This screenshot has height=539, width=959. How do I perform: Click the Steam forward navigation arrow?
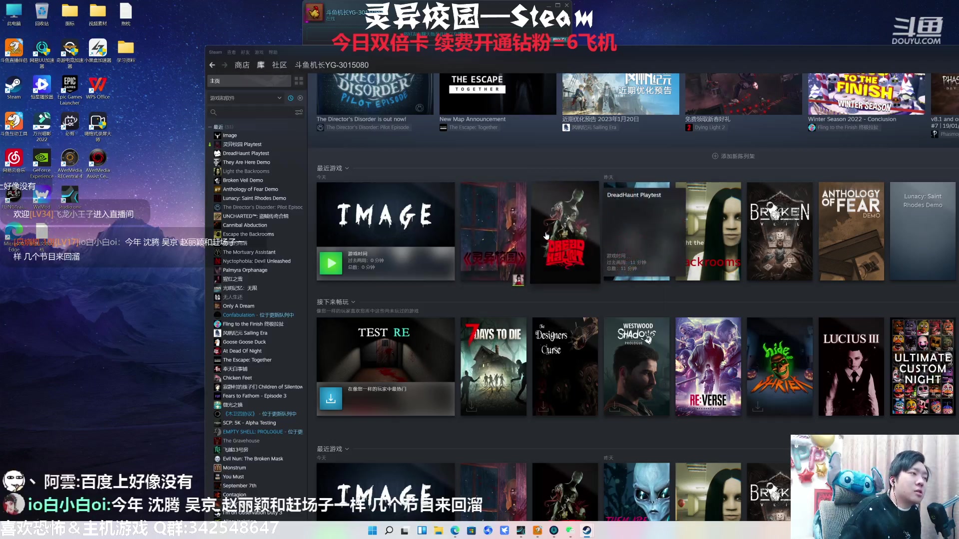coord(224,65)
